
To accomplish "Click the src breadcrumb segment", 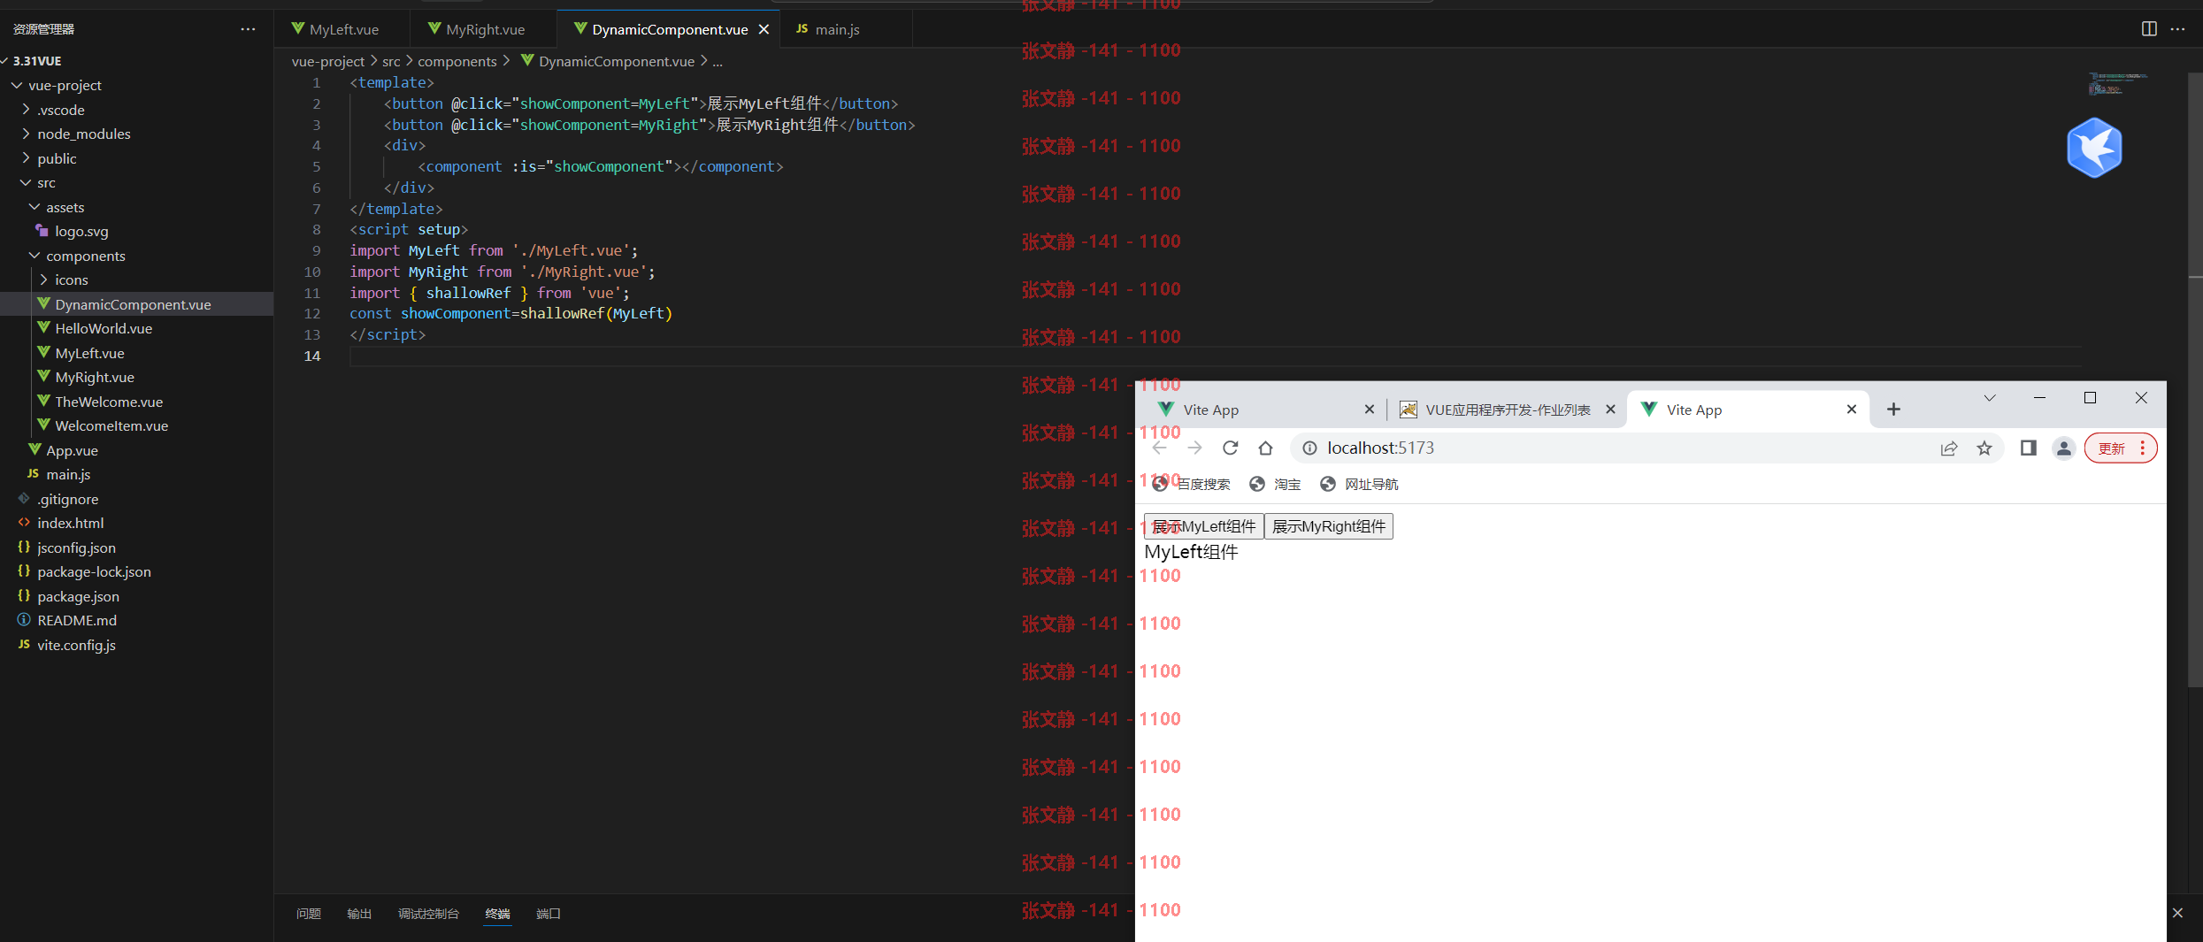I will (x=391, y=61).
